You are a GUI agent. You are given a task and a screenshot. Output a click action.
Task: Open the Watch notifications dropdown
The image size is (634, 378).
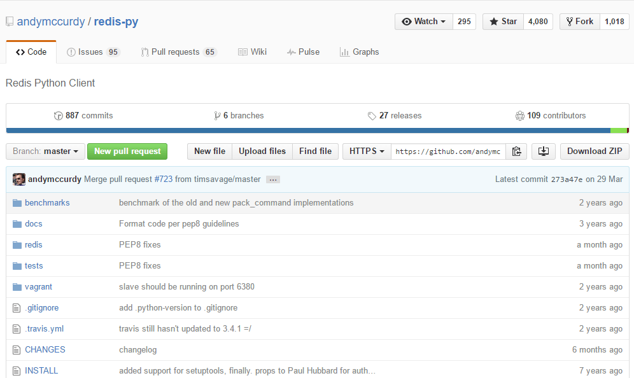(x=424, y=22)
